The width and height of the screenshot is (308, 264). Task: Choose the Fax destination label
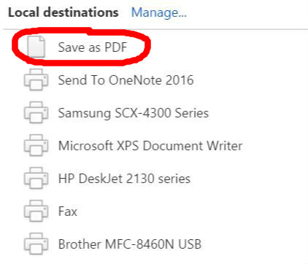tap(68, 211)
